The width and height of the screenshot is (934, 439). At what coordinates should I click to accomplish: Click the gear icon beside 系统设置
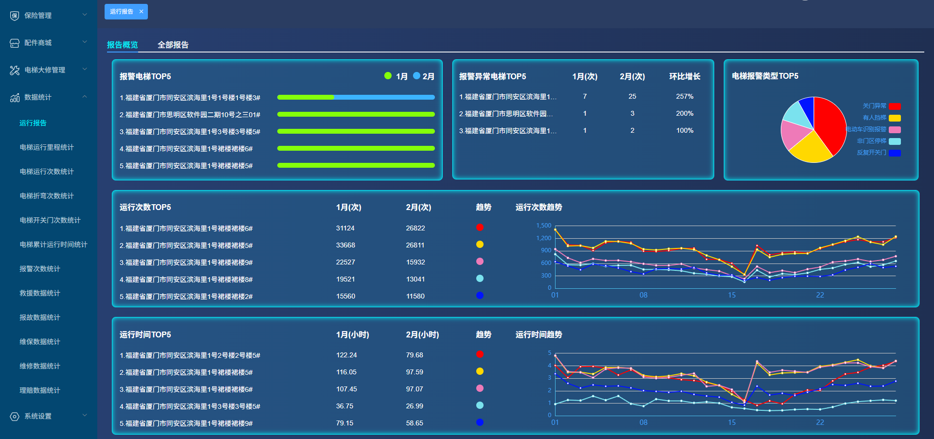[15, 417]
